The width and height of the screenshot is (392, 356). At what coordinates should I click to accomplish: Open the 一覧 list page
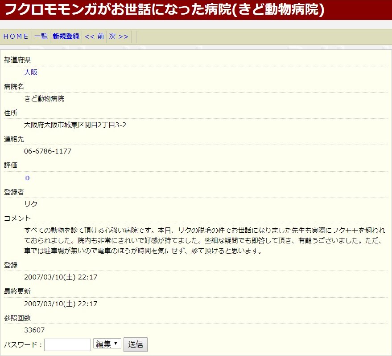tap(41, 36)
